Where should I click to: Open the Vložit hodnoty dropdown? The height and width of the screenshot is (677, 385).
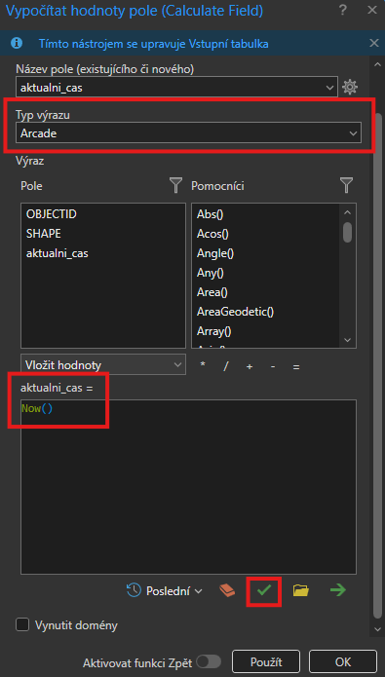103,365
